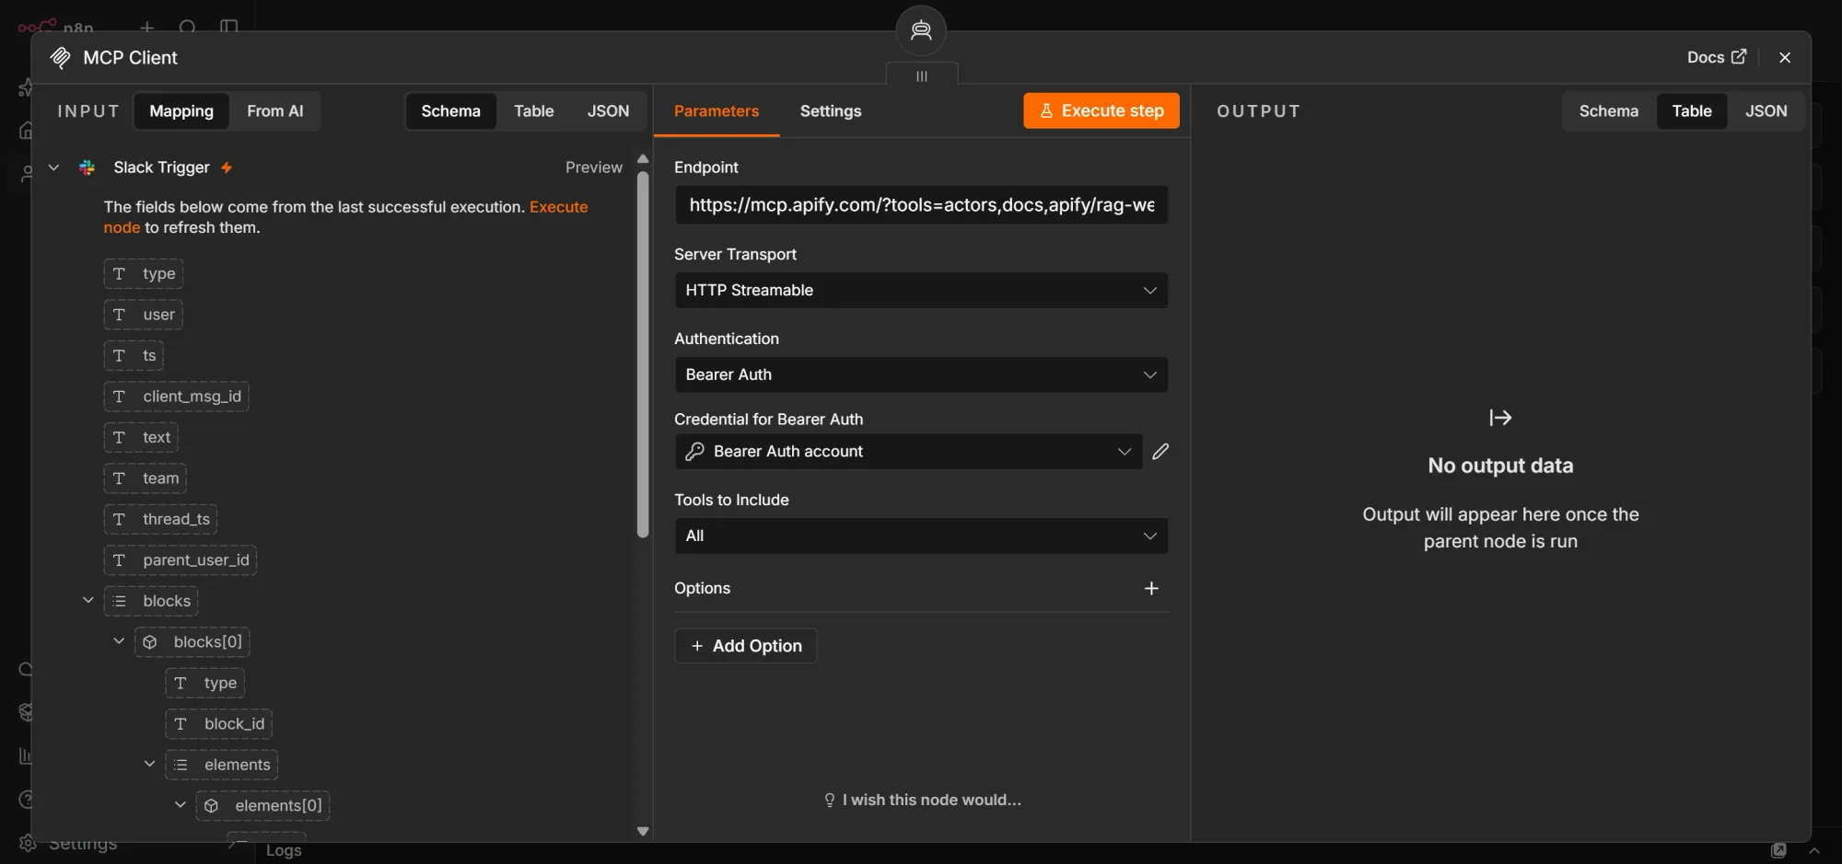Image resolution: width=1842 pixels, height=864 pixels.
Task: Switch input view to Schema
Action: click(x=450, y=111)
